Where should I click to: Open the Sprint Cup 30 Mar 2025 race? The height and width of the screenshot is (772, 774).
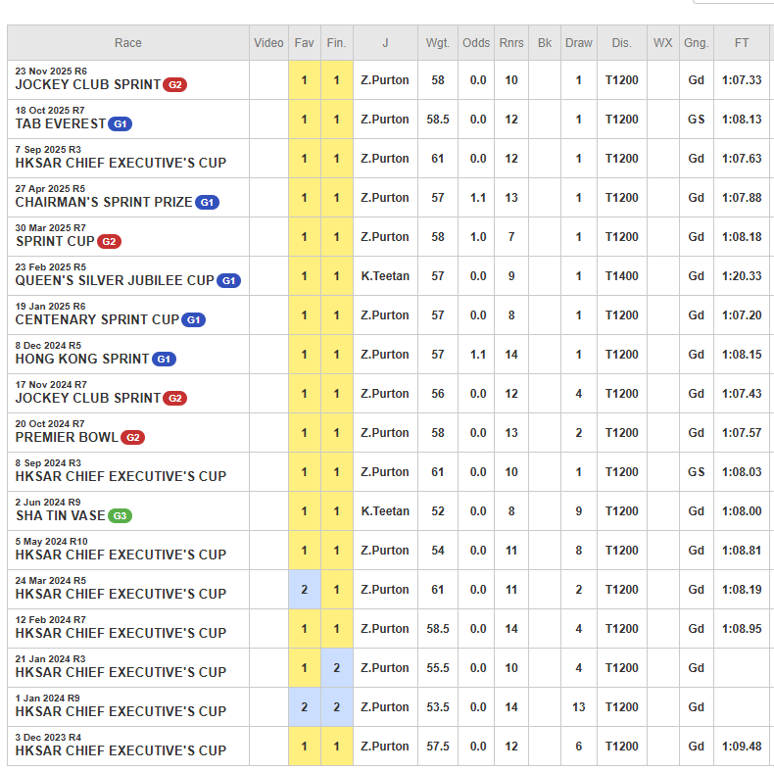click(55, 241)
